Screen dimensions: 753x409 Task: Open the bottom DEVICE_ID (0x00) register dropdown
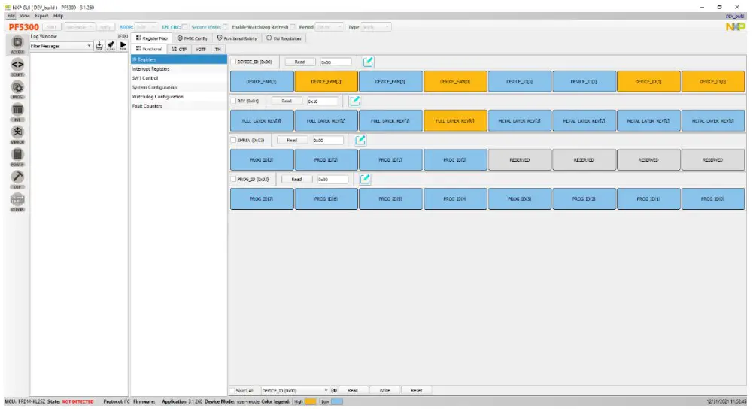[294, 391]
